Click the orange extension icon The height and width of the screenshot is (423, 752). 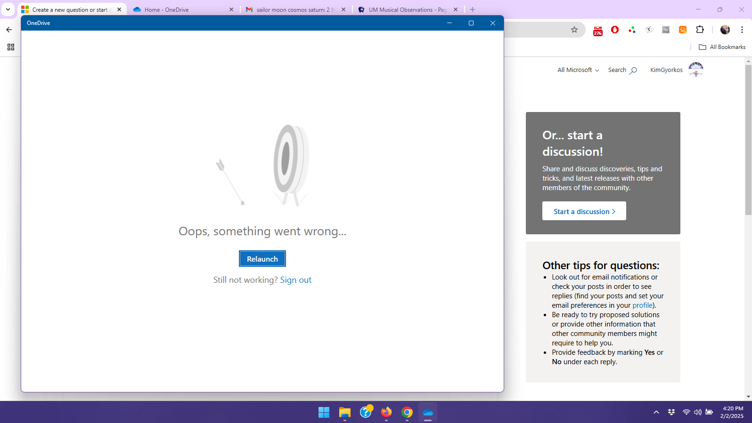click(x=683, y=30)
